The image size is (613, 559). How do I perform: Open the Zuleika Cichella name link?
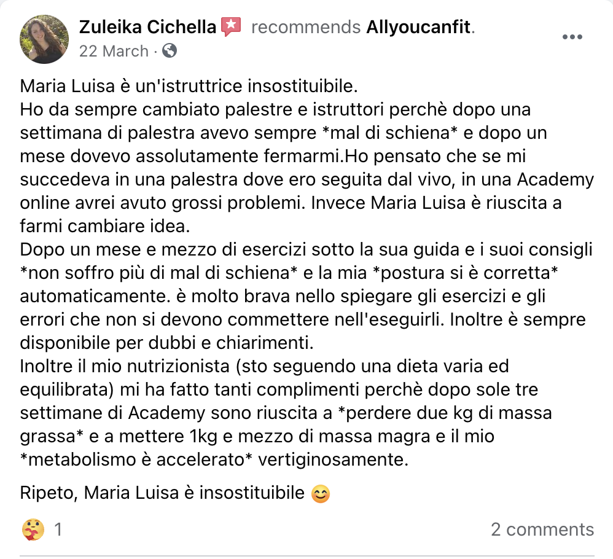[147, 27]
